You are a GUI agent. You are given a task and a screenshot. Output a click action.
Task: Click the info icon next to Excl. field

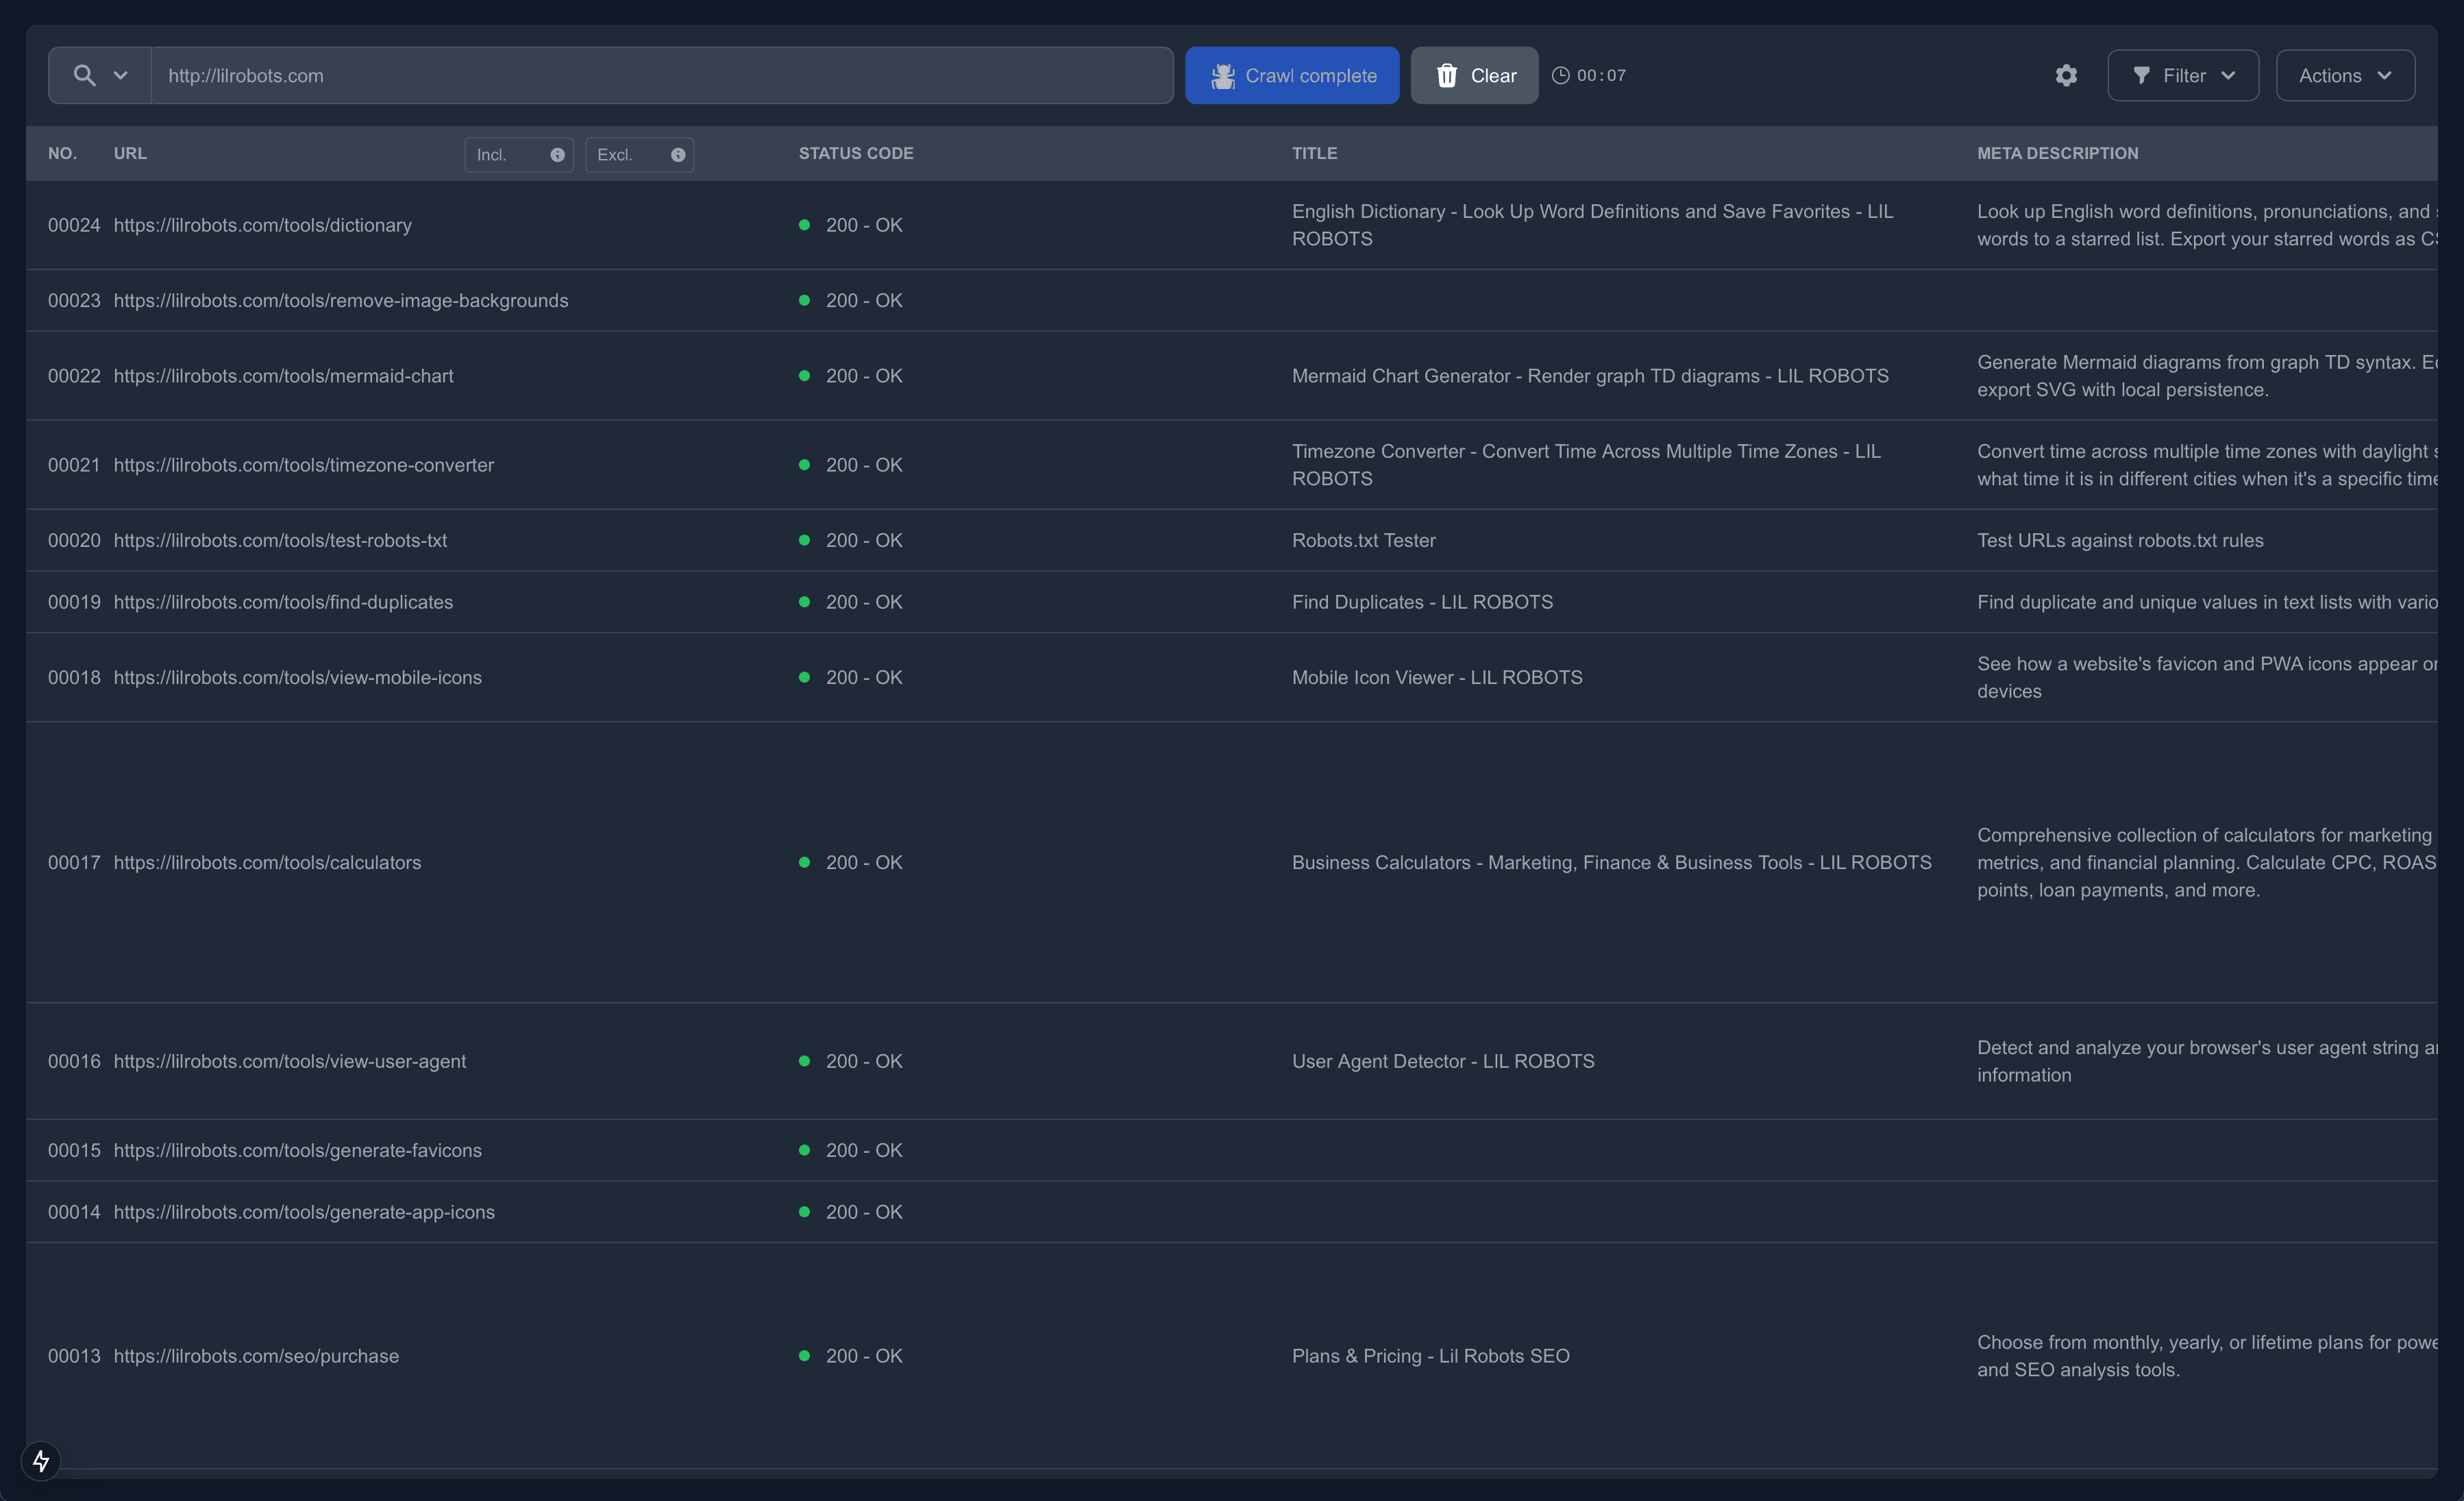[x=678, y=155]
